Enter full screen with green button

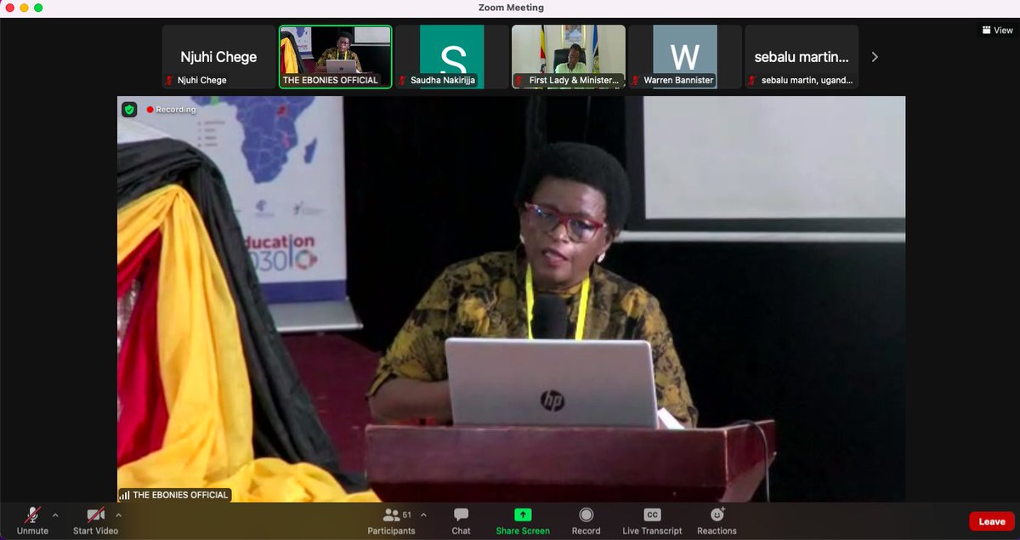pyautogui.click(x=38, y=8)
